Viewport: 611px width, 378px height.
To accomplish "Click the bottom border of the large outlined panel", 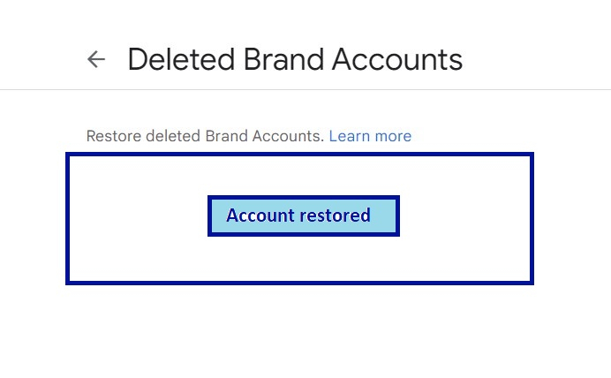I will [300, 283].
